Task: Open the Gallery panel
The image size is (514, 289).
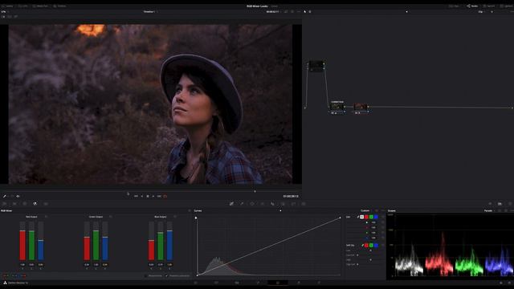Action: 7,6
